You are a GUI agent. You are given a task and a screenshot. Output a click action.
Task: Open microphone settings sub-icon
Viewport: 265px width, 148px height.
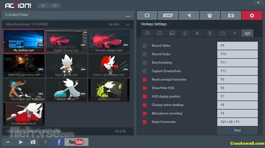click(x=210, y=33)
